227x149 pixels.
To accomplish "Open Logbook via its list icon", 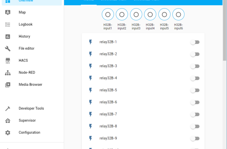I will coord(8,25).
